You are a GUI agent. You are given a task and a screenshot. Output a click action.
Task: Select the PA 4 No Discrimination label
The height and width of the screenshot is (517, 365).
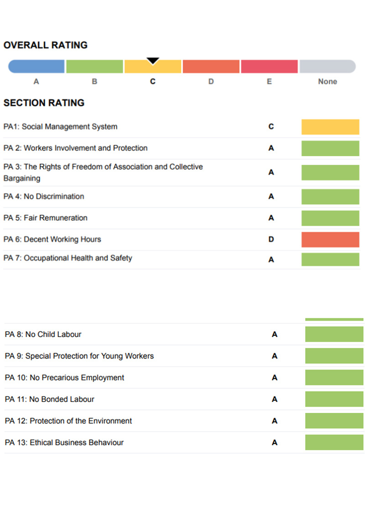(x=44, y=196)
